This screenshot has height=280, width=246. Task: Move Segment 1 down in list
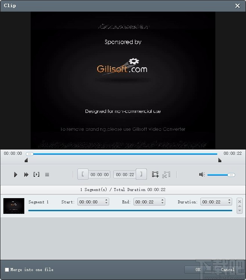(240, 210)
